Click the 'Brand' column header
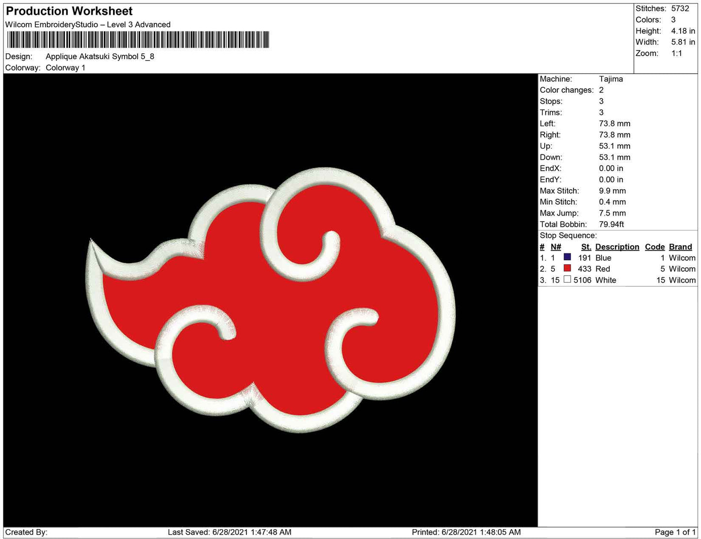Viewport: 701px width, 539px height. click(x=681, y=247)
